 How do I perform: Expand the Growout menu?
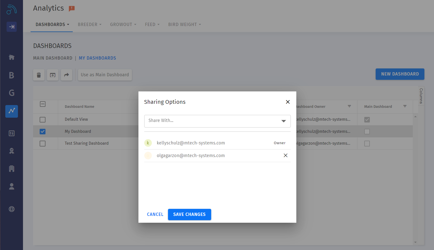tap(123, 24)
